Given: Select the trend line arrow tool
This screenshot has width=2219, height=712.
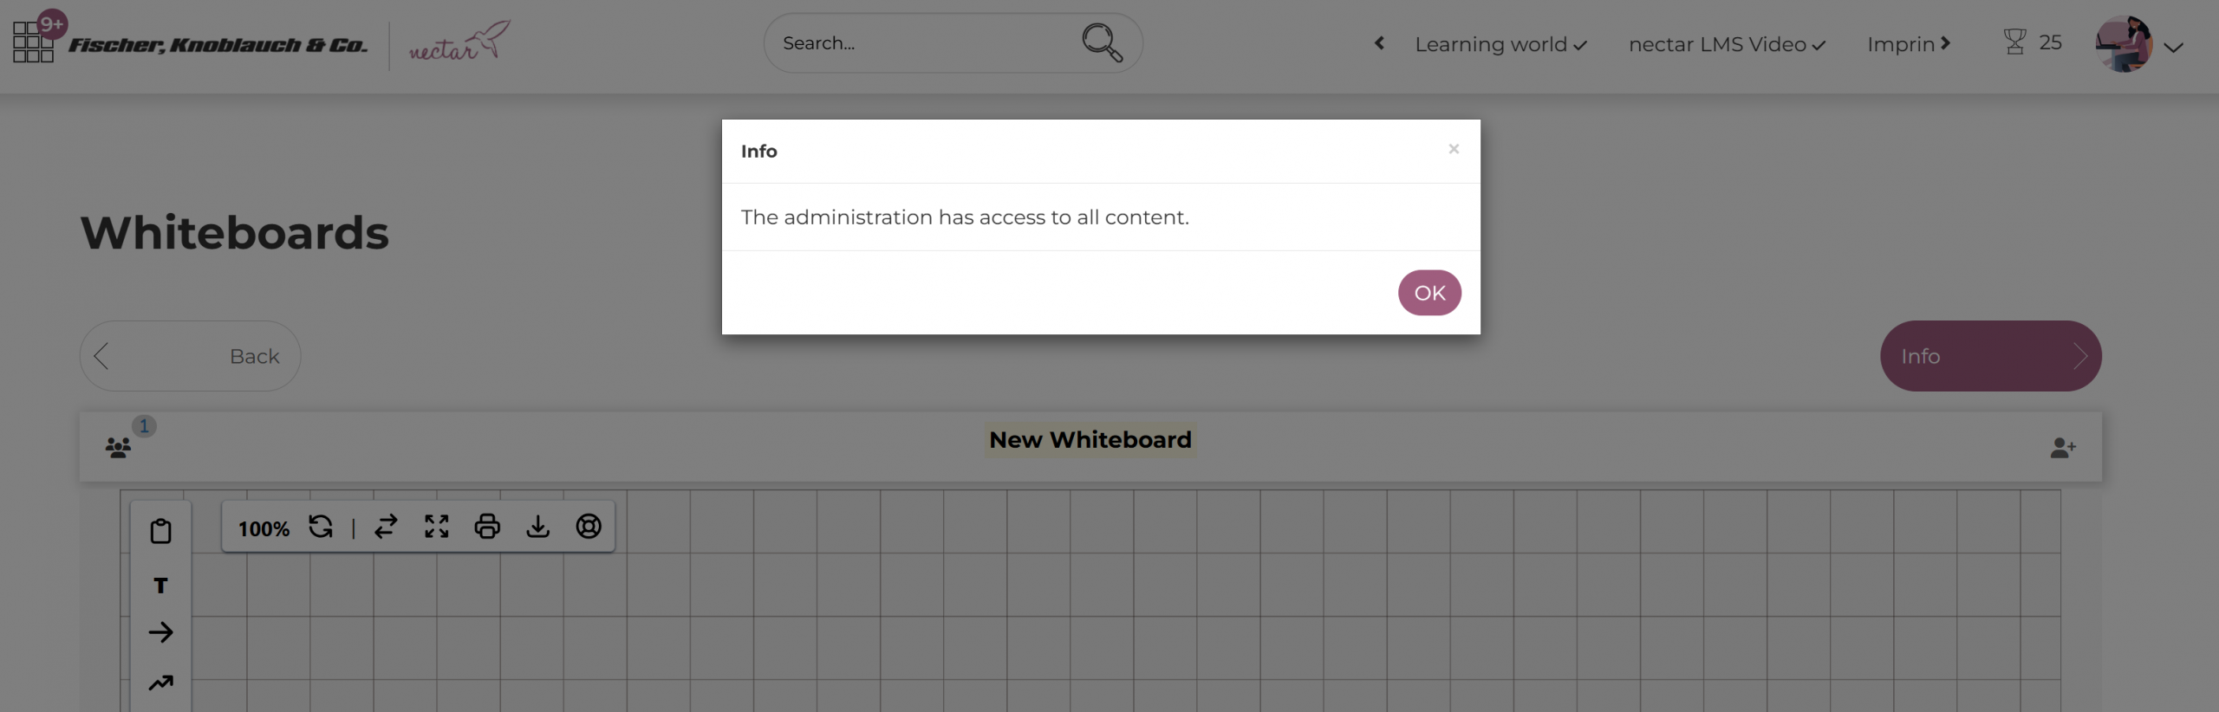Looking at the screenshot, I should point(160,683).
